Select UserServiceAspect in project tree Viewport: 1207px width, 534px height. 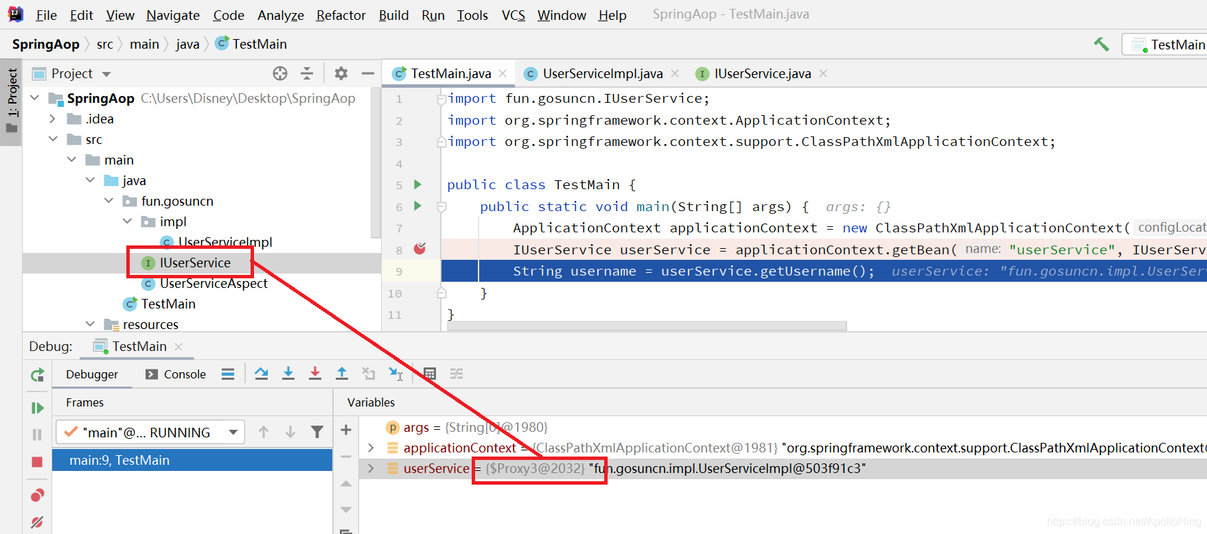[x=214, y=283]
